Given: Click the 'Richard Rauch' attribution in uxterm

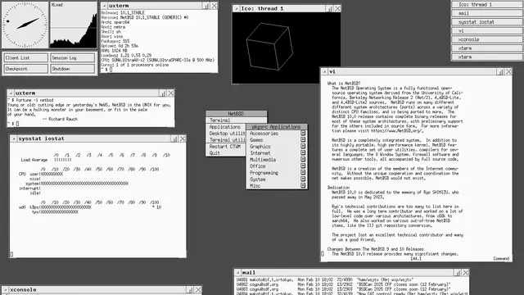Looking at the screenshot, I should coord(63,119).
